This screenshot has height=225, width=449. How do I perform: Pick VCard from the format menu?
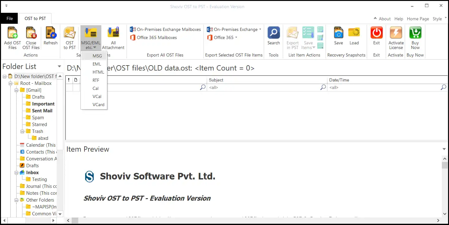[94, 105]
